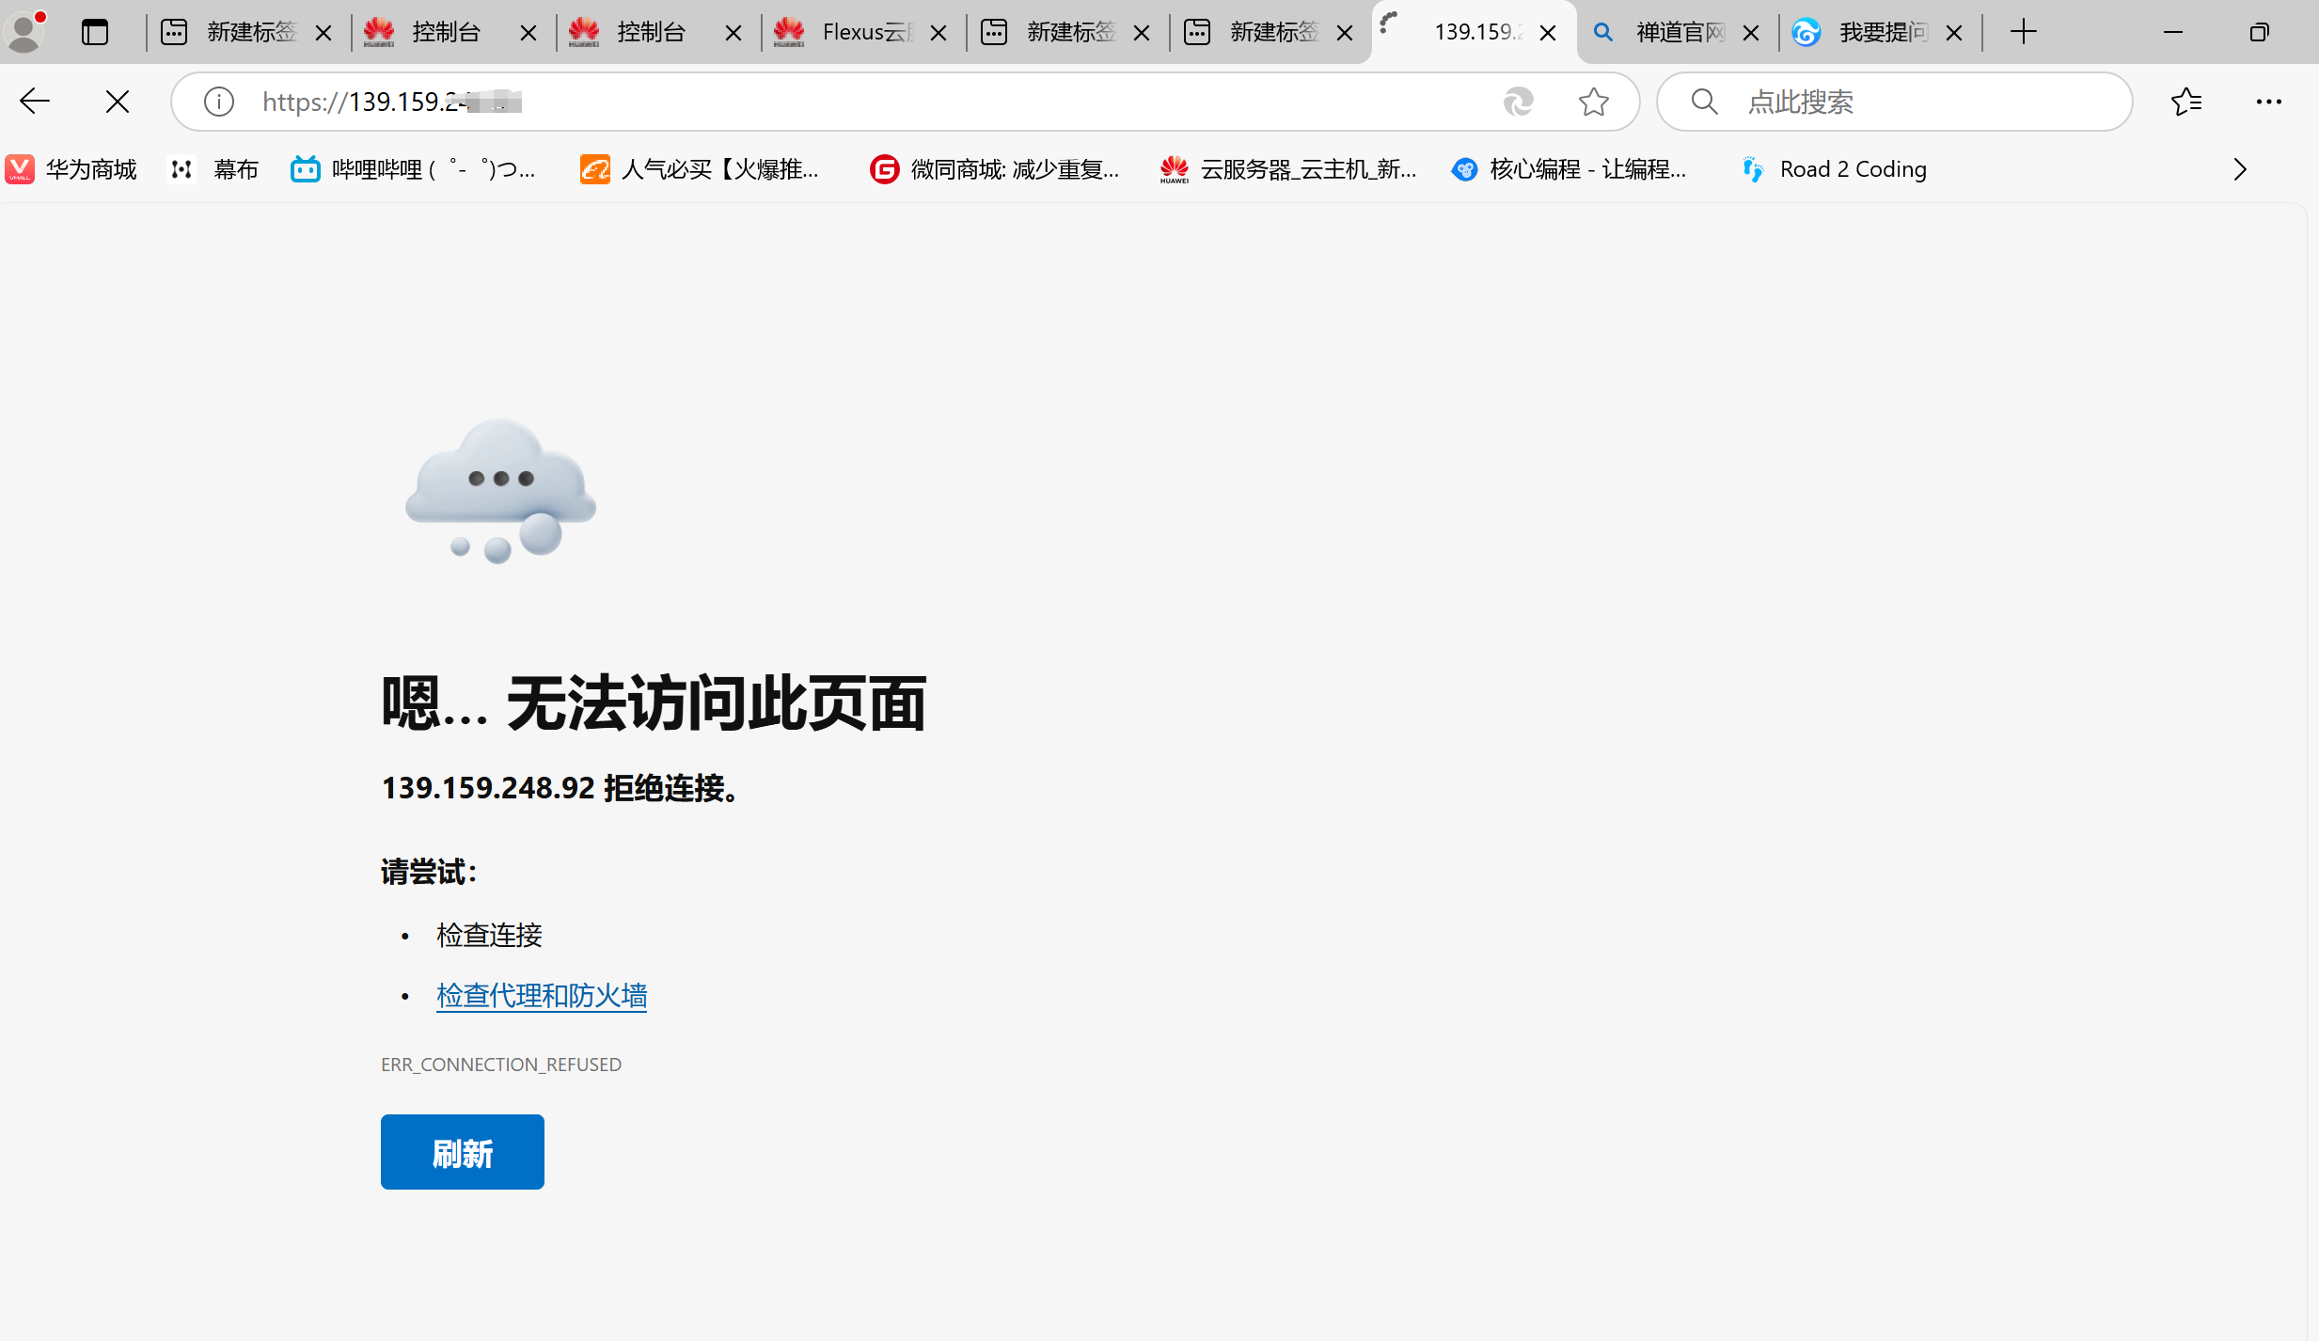Close the 我要提问 tab

pyautogui.click(x=1953, y=33)
